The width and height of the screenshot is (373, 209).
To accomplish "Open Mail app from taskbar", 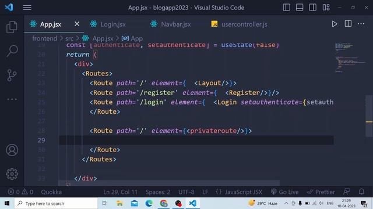I will [135, 203].
